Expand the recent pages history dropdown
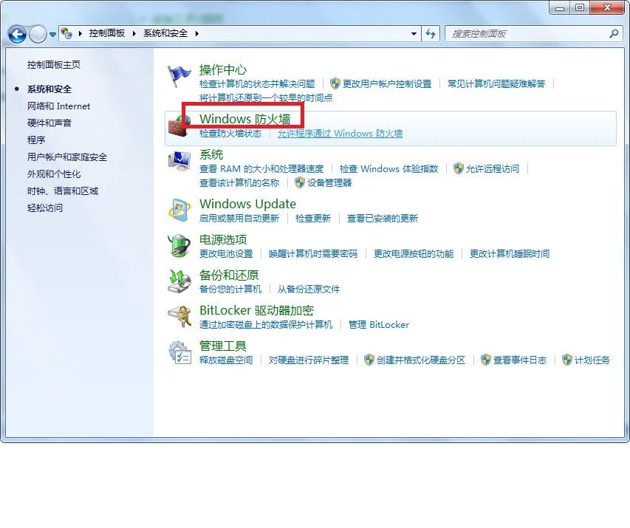The height and width of the screenshot is (528, 630). pos(55,33)
